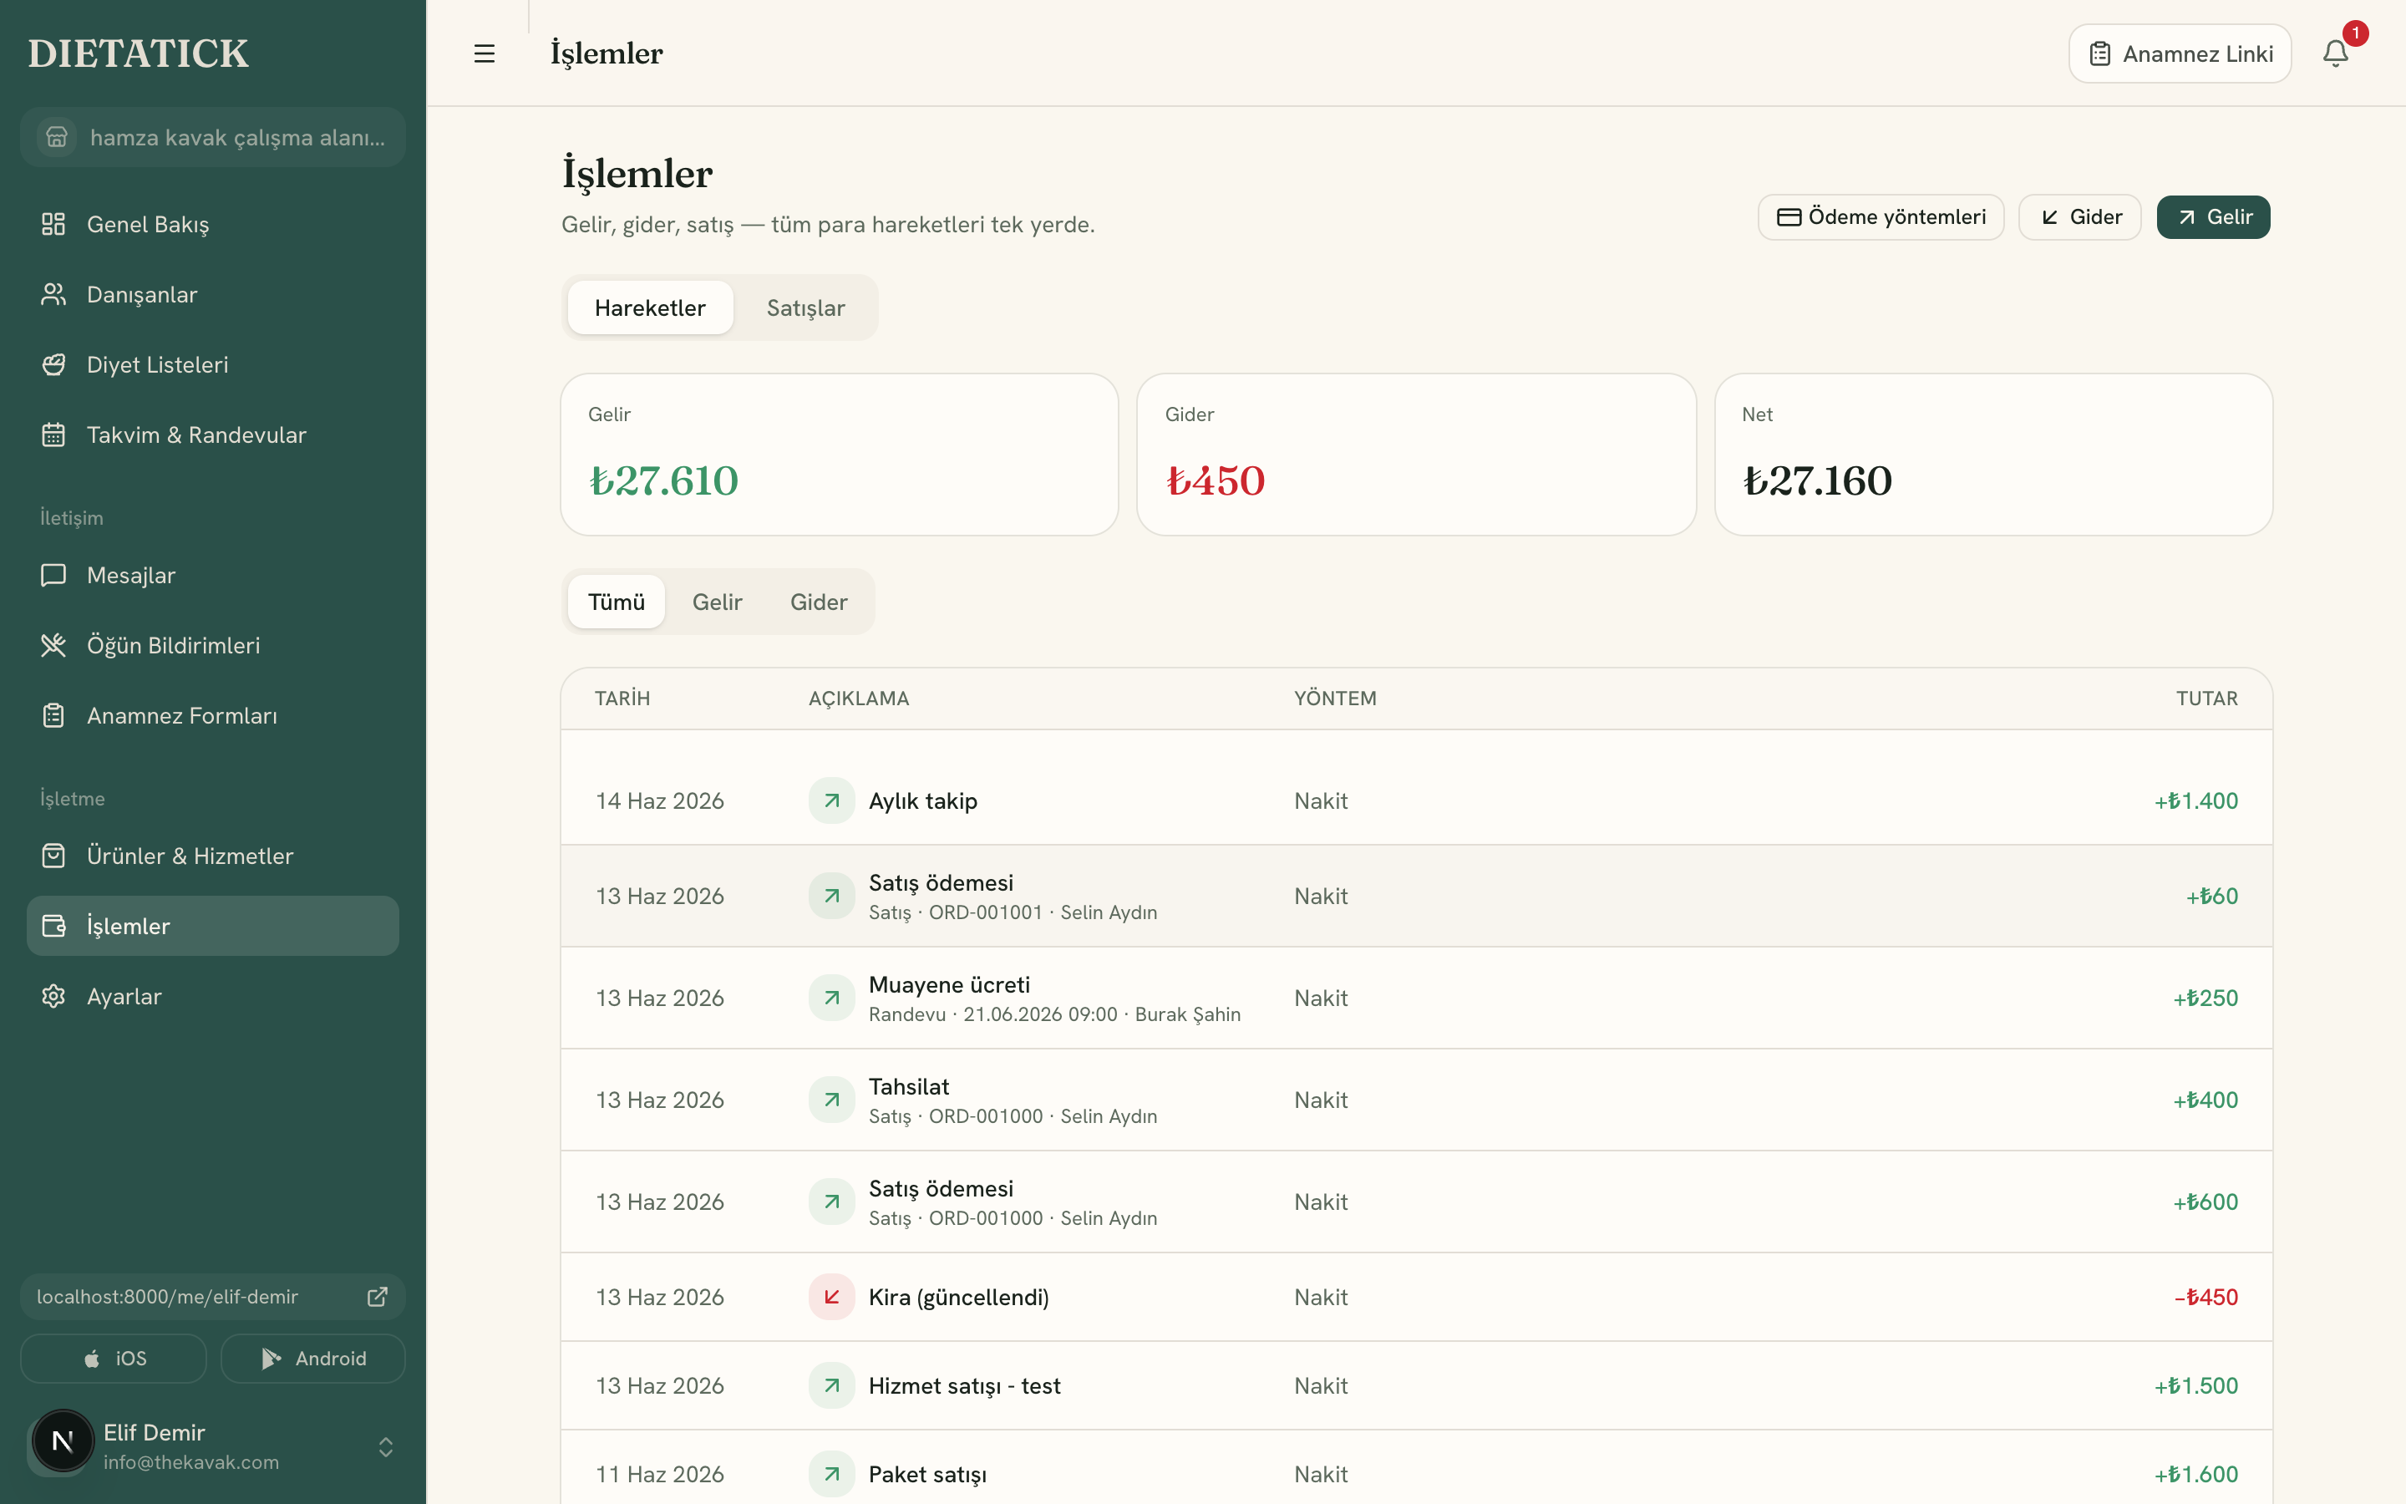Filter transactions by Gelir tab
Screen dimensions: 2406x1504
[x=717, y=602]
